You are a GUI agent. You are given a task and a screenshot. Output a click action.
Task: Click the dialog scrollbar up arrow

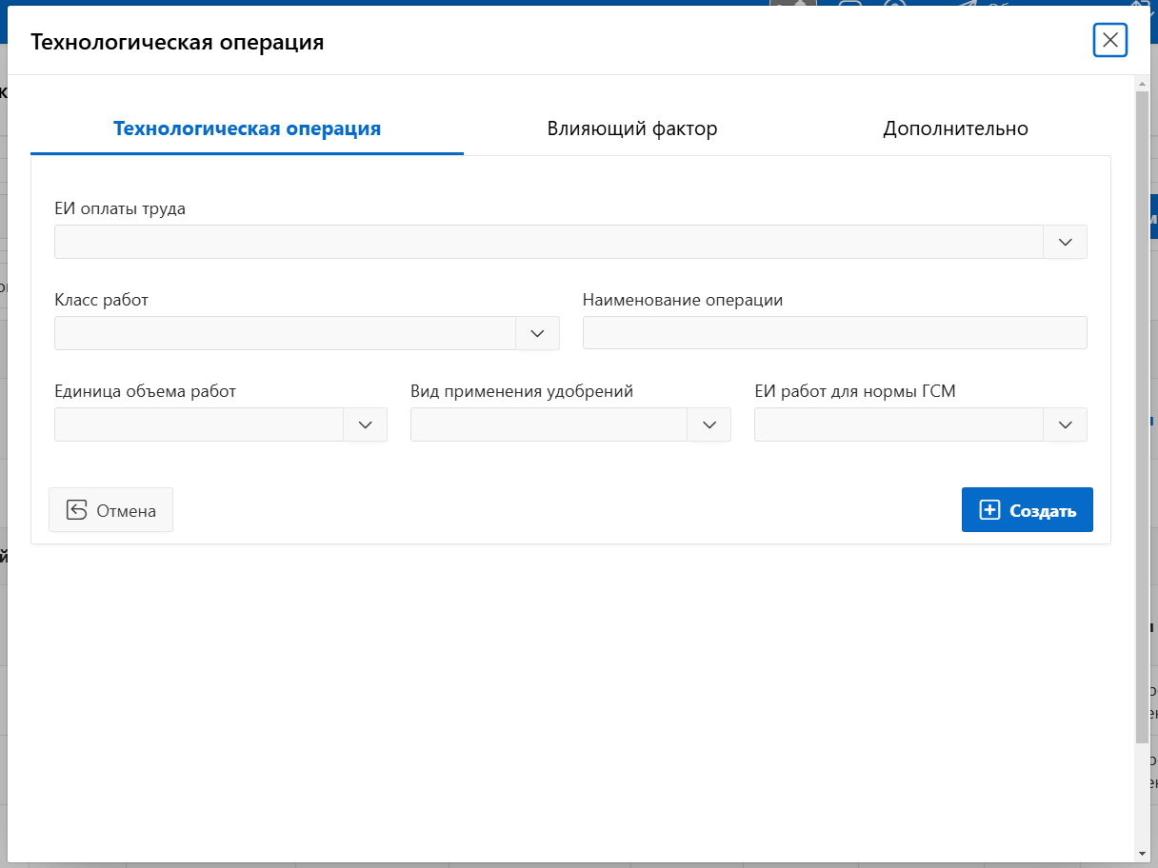[1142, 84]
